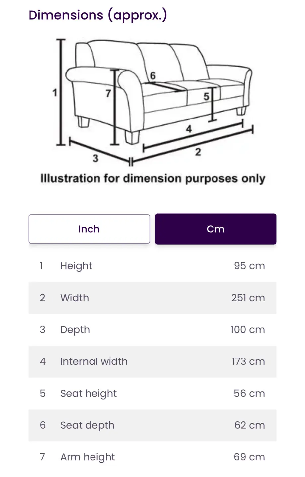The width and height of the screenshot is (305, 477).
Task: Click the 95 cm height value
Action: pos(249,266)
